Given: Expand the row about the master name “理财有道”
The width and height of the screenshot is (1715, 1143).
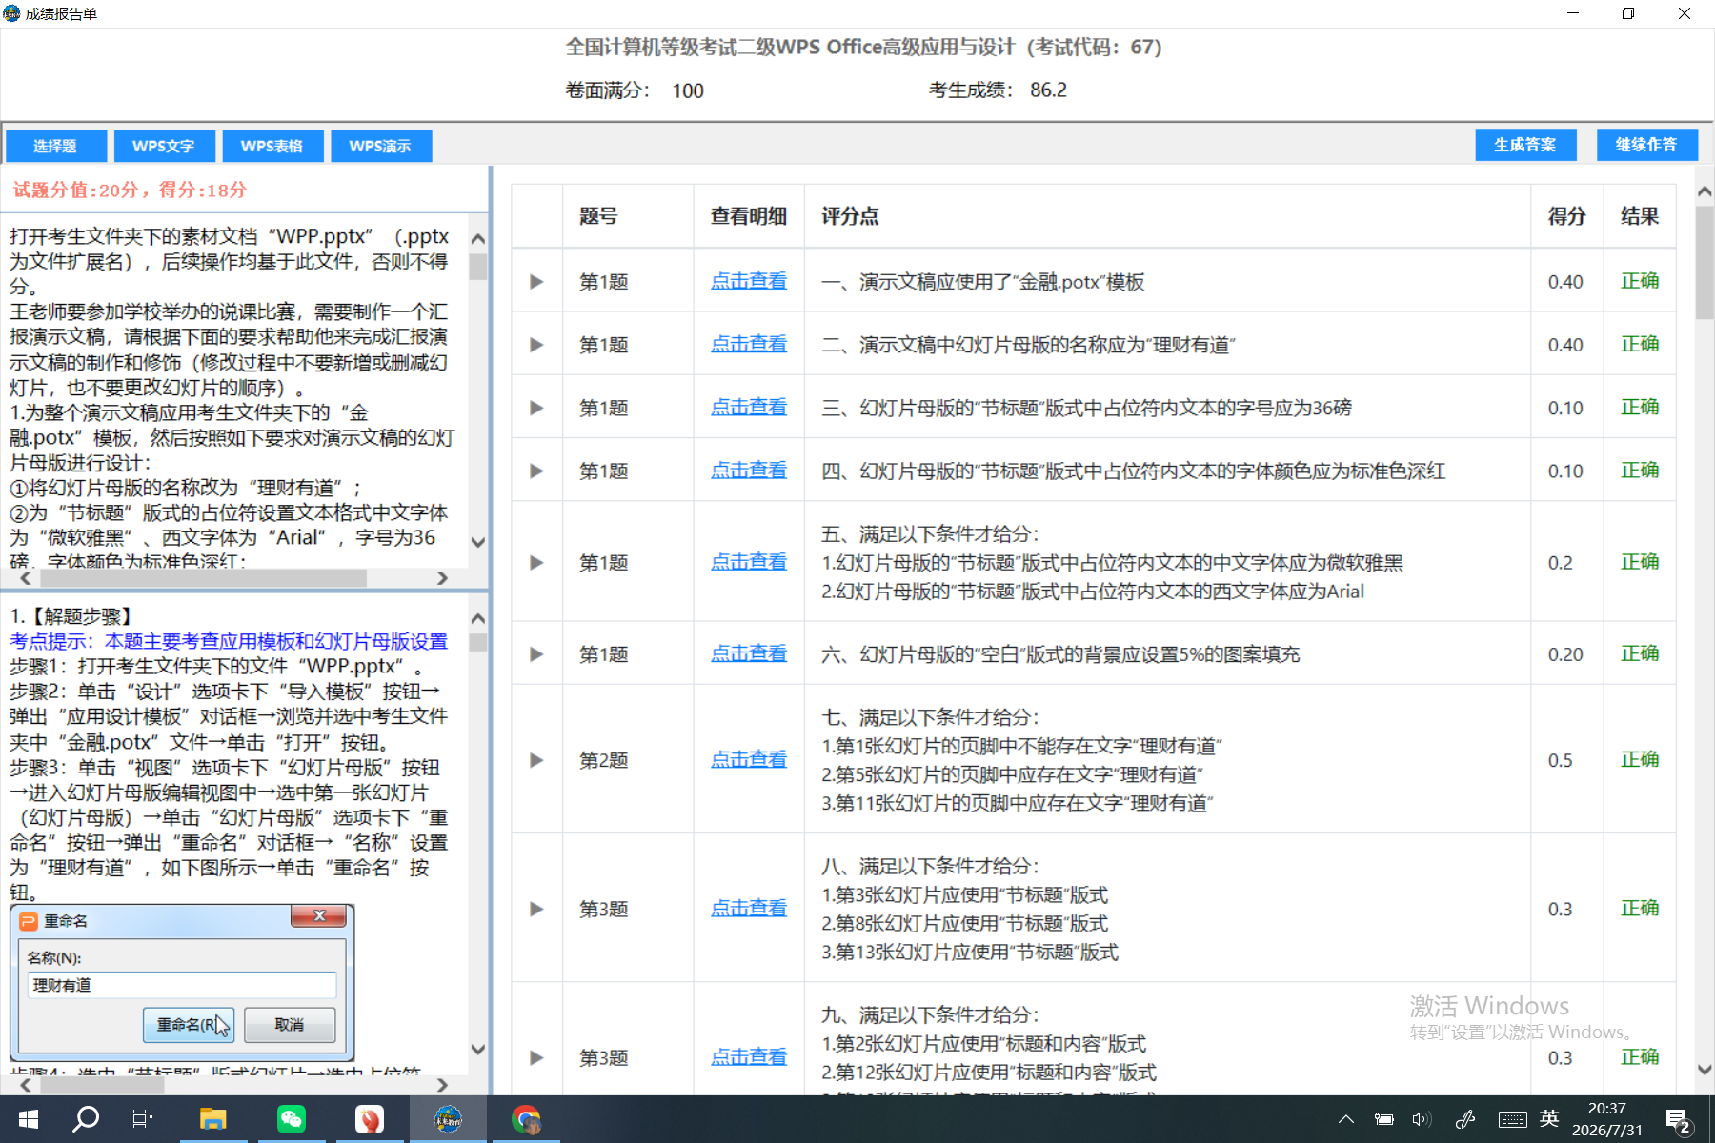Looking at the screenshot, I should (536, 345).
